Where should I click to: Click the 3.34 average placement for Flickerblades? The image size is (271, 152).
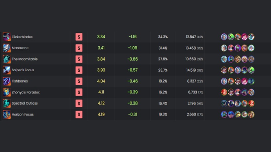coord(101,37)
